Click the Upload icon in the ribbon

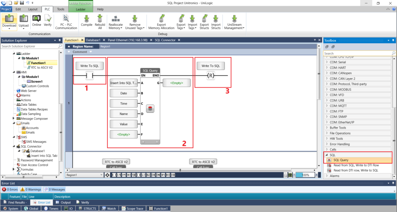pos(24,19)
